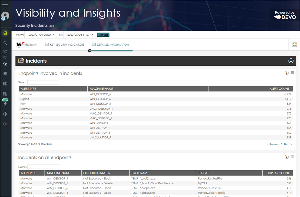
Task: Switch to the Key Security Indicators tab
Action: [x=64, y=45]
